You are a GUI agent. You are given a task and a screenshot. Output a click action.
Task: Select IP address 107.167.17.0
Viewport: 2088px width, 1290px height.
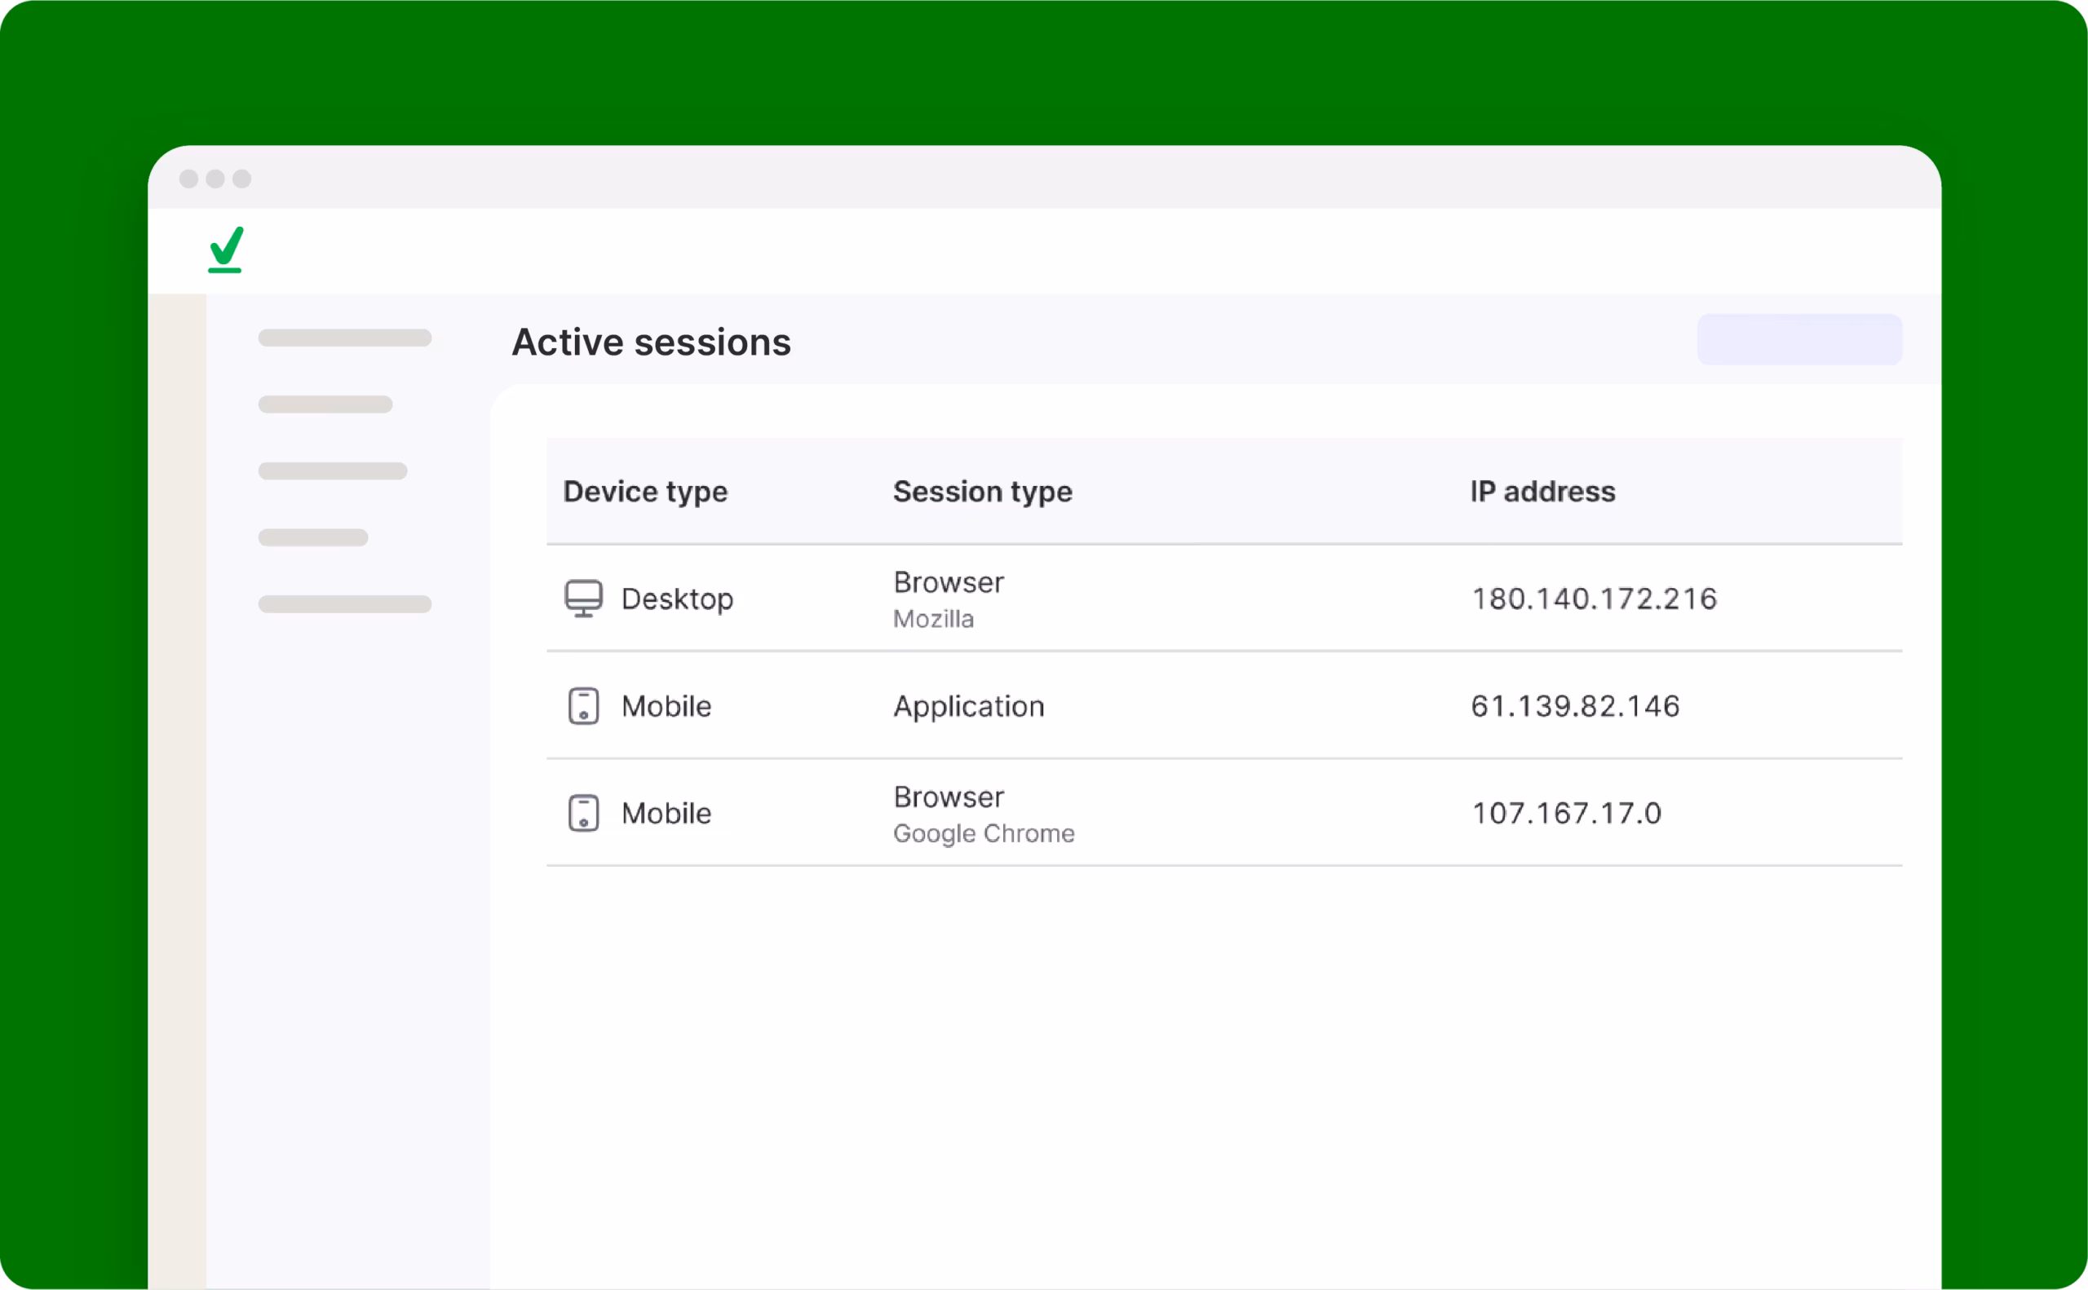tap(1566, 813)
